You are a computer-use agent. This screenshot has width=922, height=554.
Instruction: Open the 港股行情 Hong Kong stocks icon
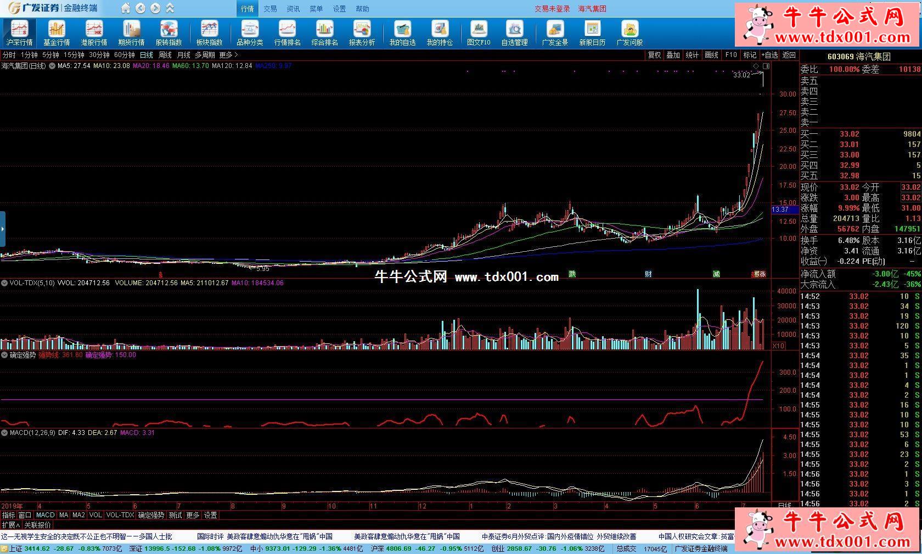pyautogui.click(x=94, y=32)
